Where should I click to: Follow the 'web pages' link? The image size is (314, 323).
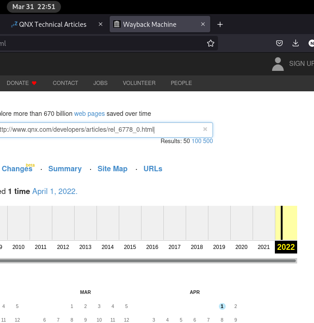click(89, 114)
